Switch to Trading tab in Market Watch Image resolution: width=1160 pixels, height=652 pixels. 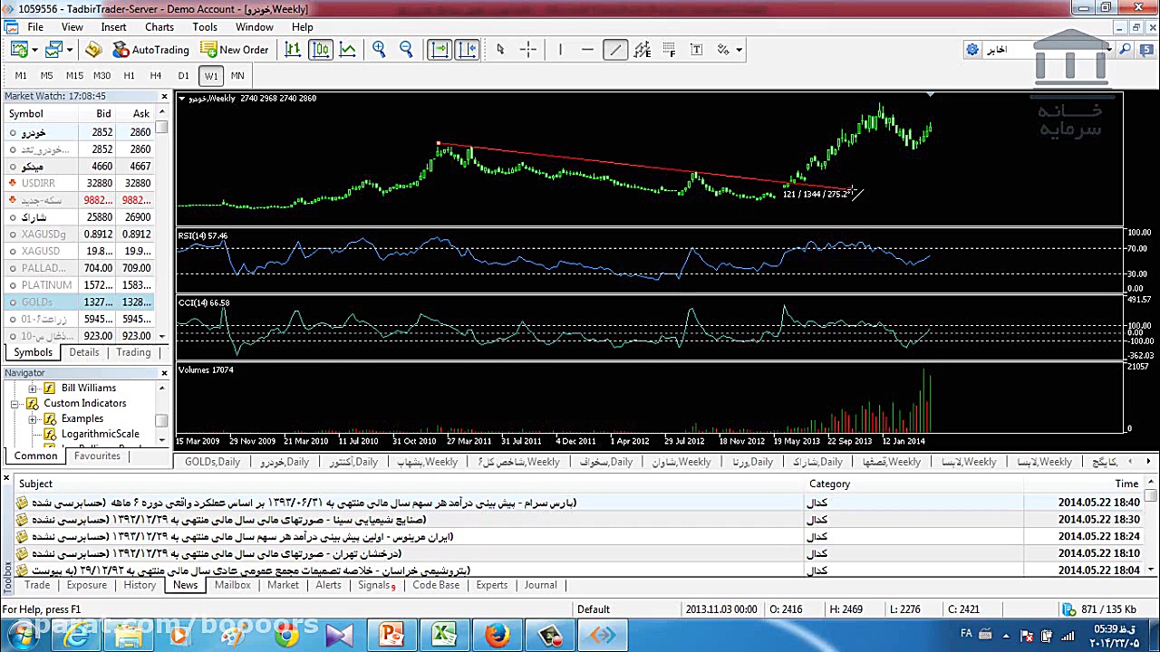pyautogui.click(x=133, y=352)
